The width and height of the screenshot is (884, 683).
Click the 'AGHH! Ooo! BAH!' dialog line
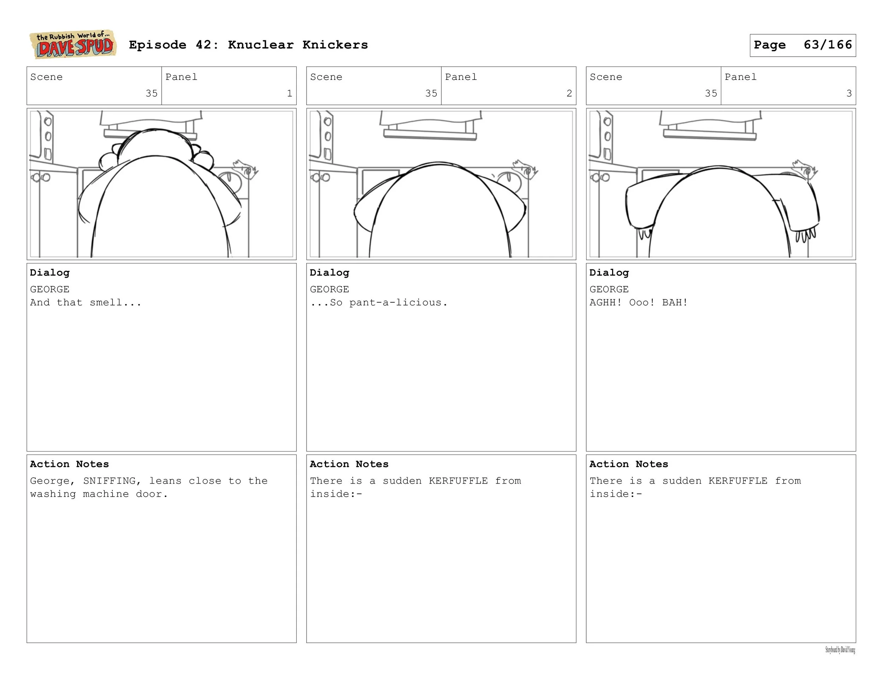(638, 303)
